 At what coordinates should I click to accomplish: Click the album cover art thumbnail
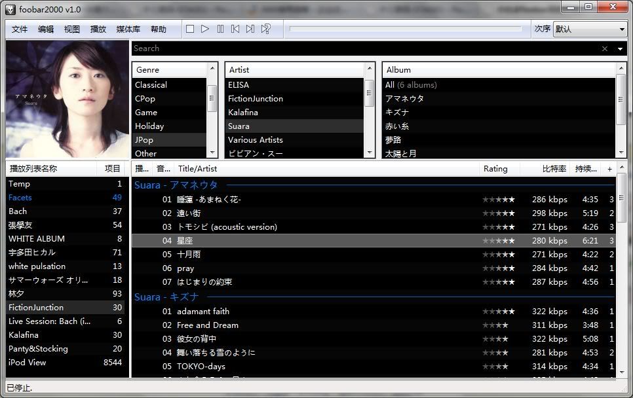click(67, 99)
